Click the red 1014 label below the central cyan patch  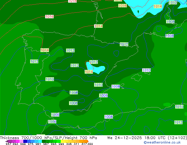point(89,72)
